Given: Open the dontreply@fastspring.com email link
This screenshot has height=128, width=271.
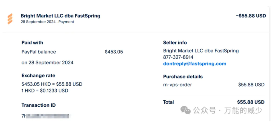Looking at the screenshot, I should tap(195, 64).
